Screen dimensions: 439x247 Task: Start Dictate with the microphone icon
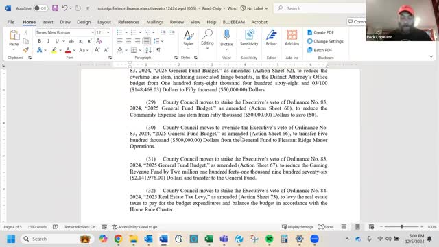pos(226,38)
